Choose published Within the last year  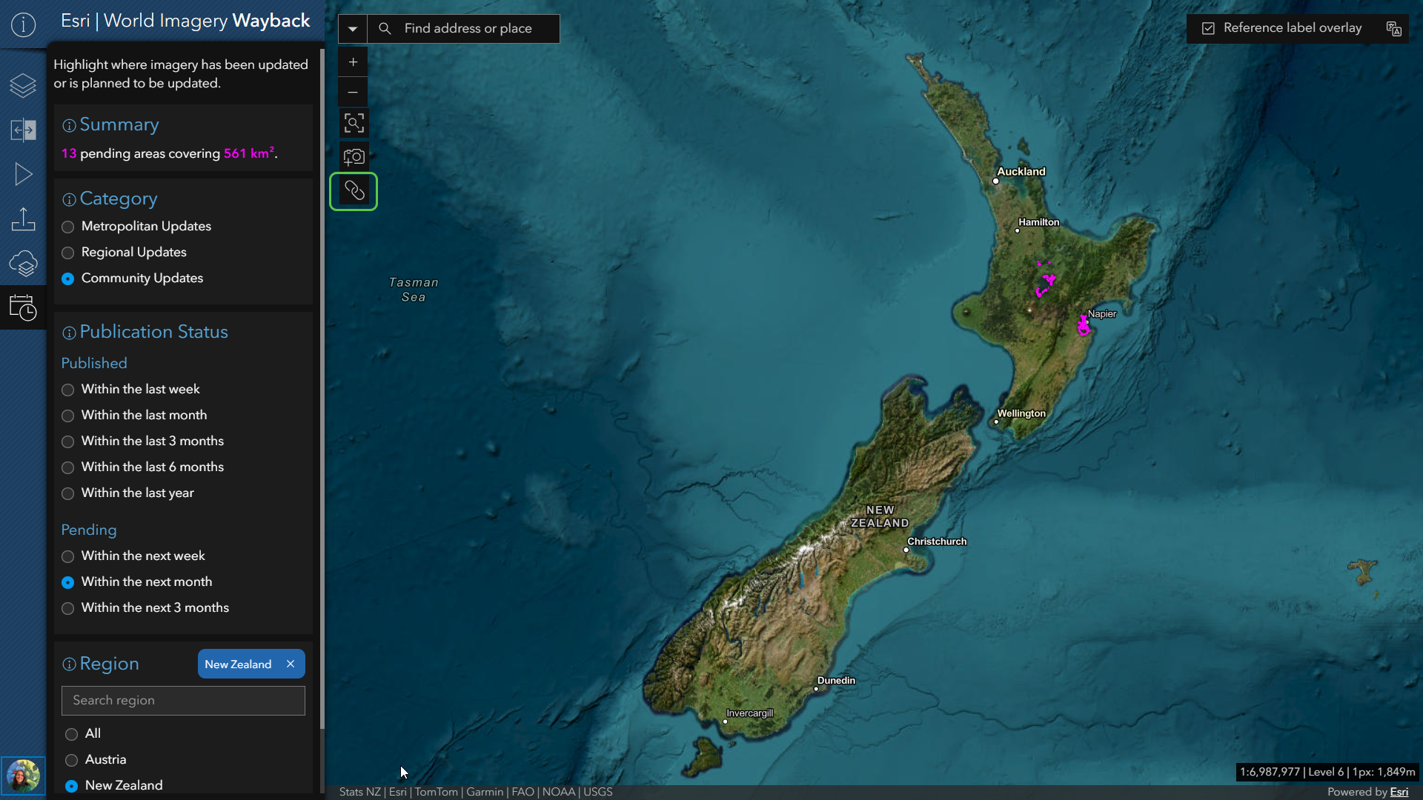point(127,493)
